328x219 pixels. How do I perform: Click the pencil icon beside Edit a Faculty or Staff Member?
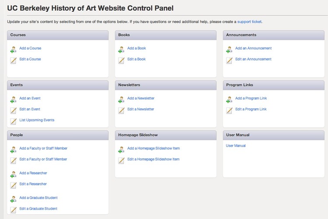(14, 161)
